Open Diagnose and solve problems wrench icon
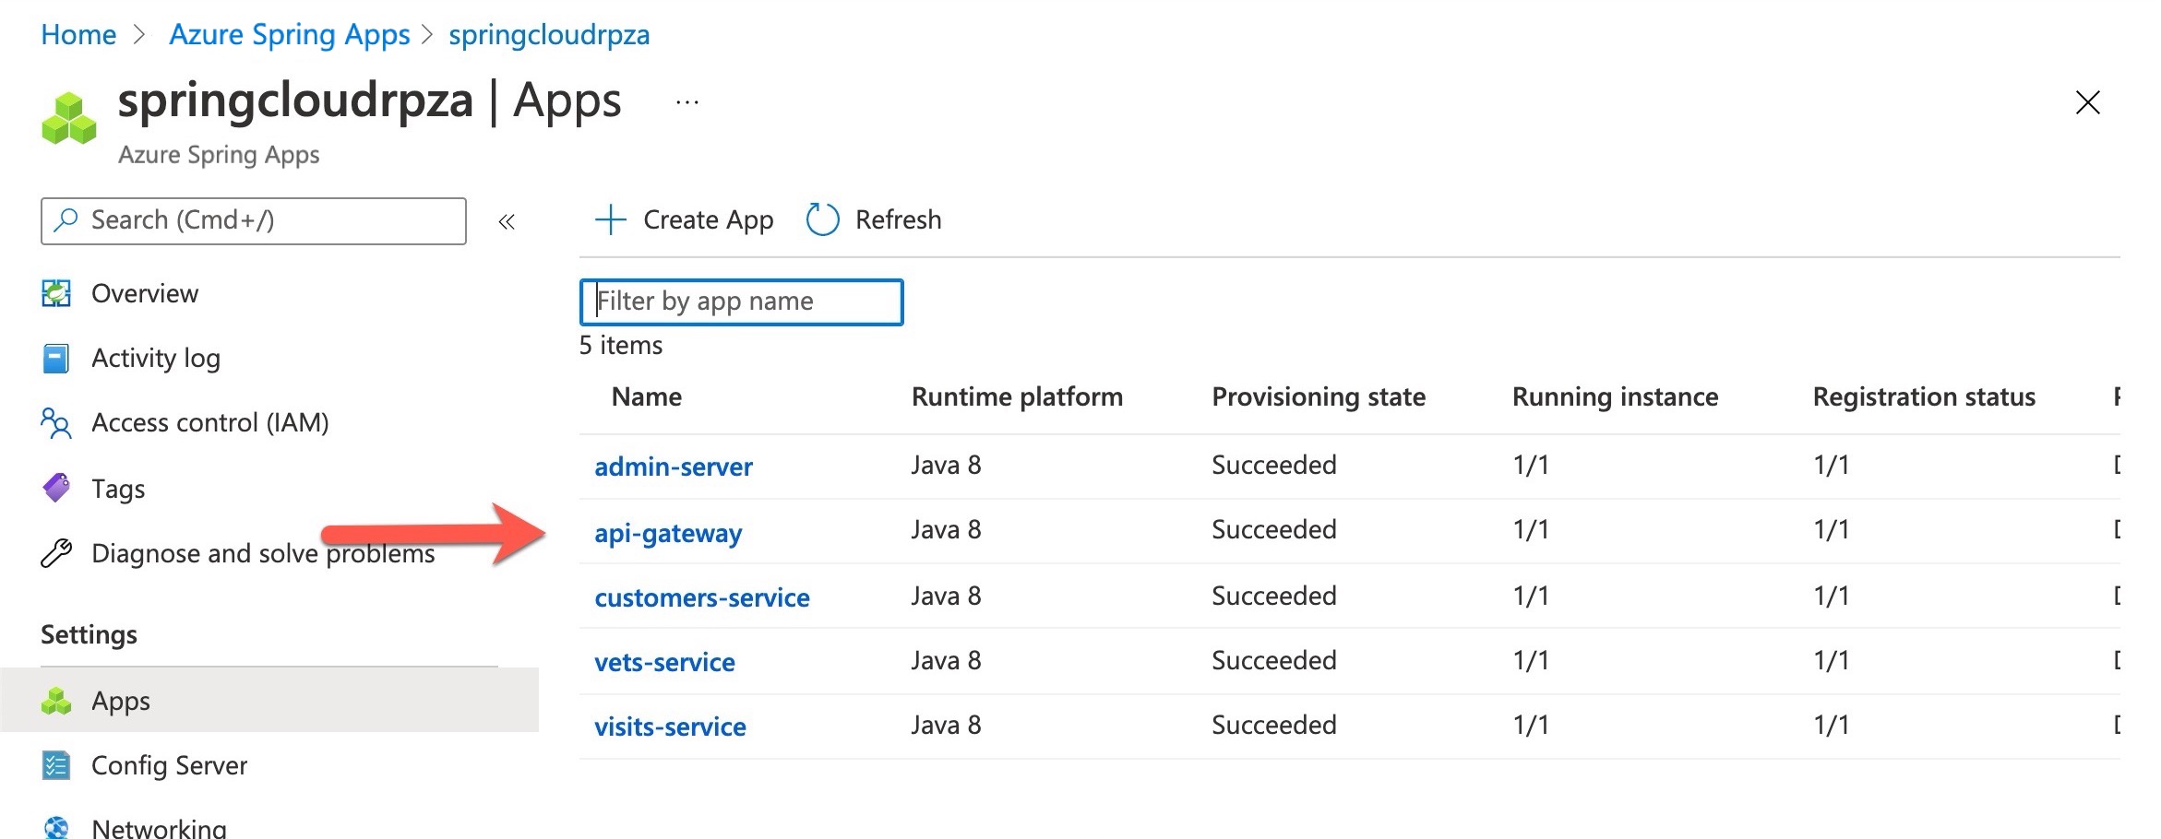This screenshot has width=2161, height=839. coord(56,553)
